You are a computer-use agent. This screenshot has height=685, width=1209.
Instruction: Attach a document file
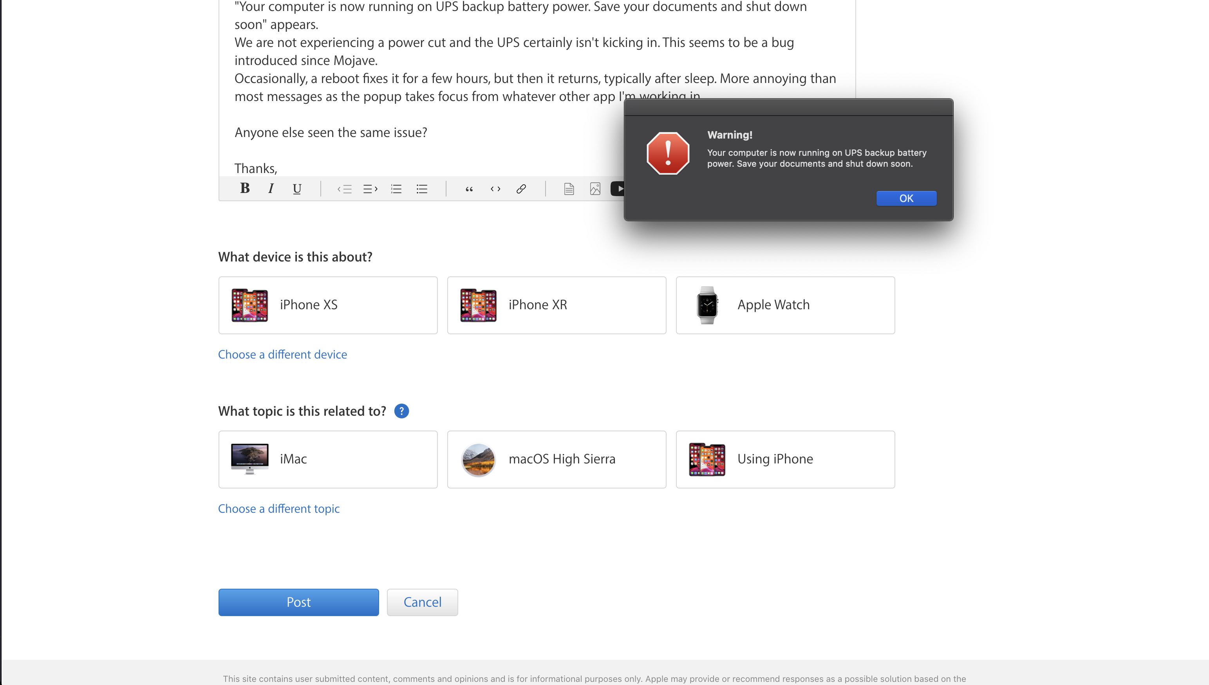point(569,189)
